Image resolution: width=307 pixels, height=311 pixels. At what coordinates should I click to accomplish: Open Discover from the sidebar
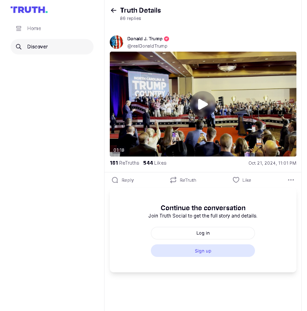coord(52,47)
